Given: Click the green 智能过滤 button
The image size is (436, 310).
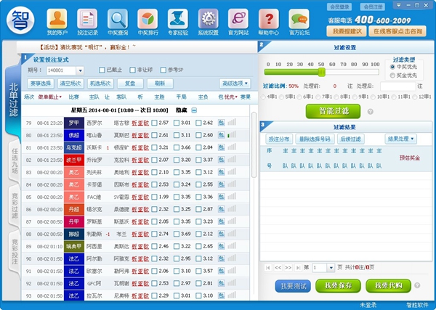Looking at the screenshot, I should (x=334, y=111).
